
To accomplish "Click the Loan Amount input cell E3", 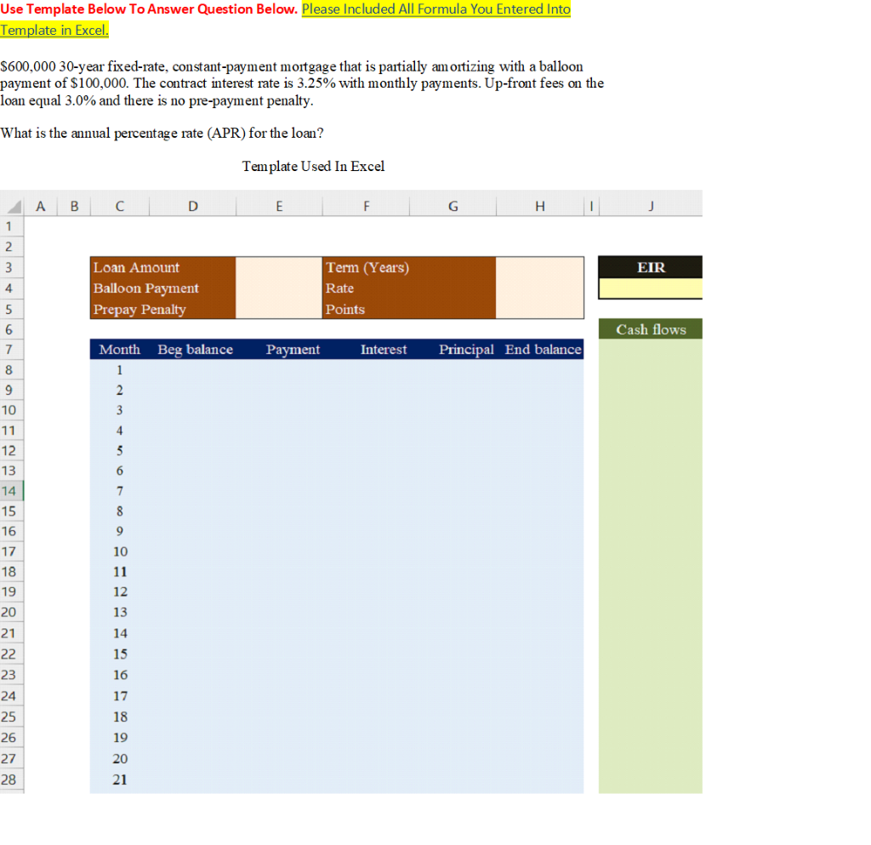I will pyautogui.click(x=279, y=267).
